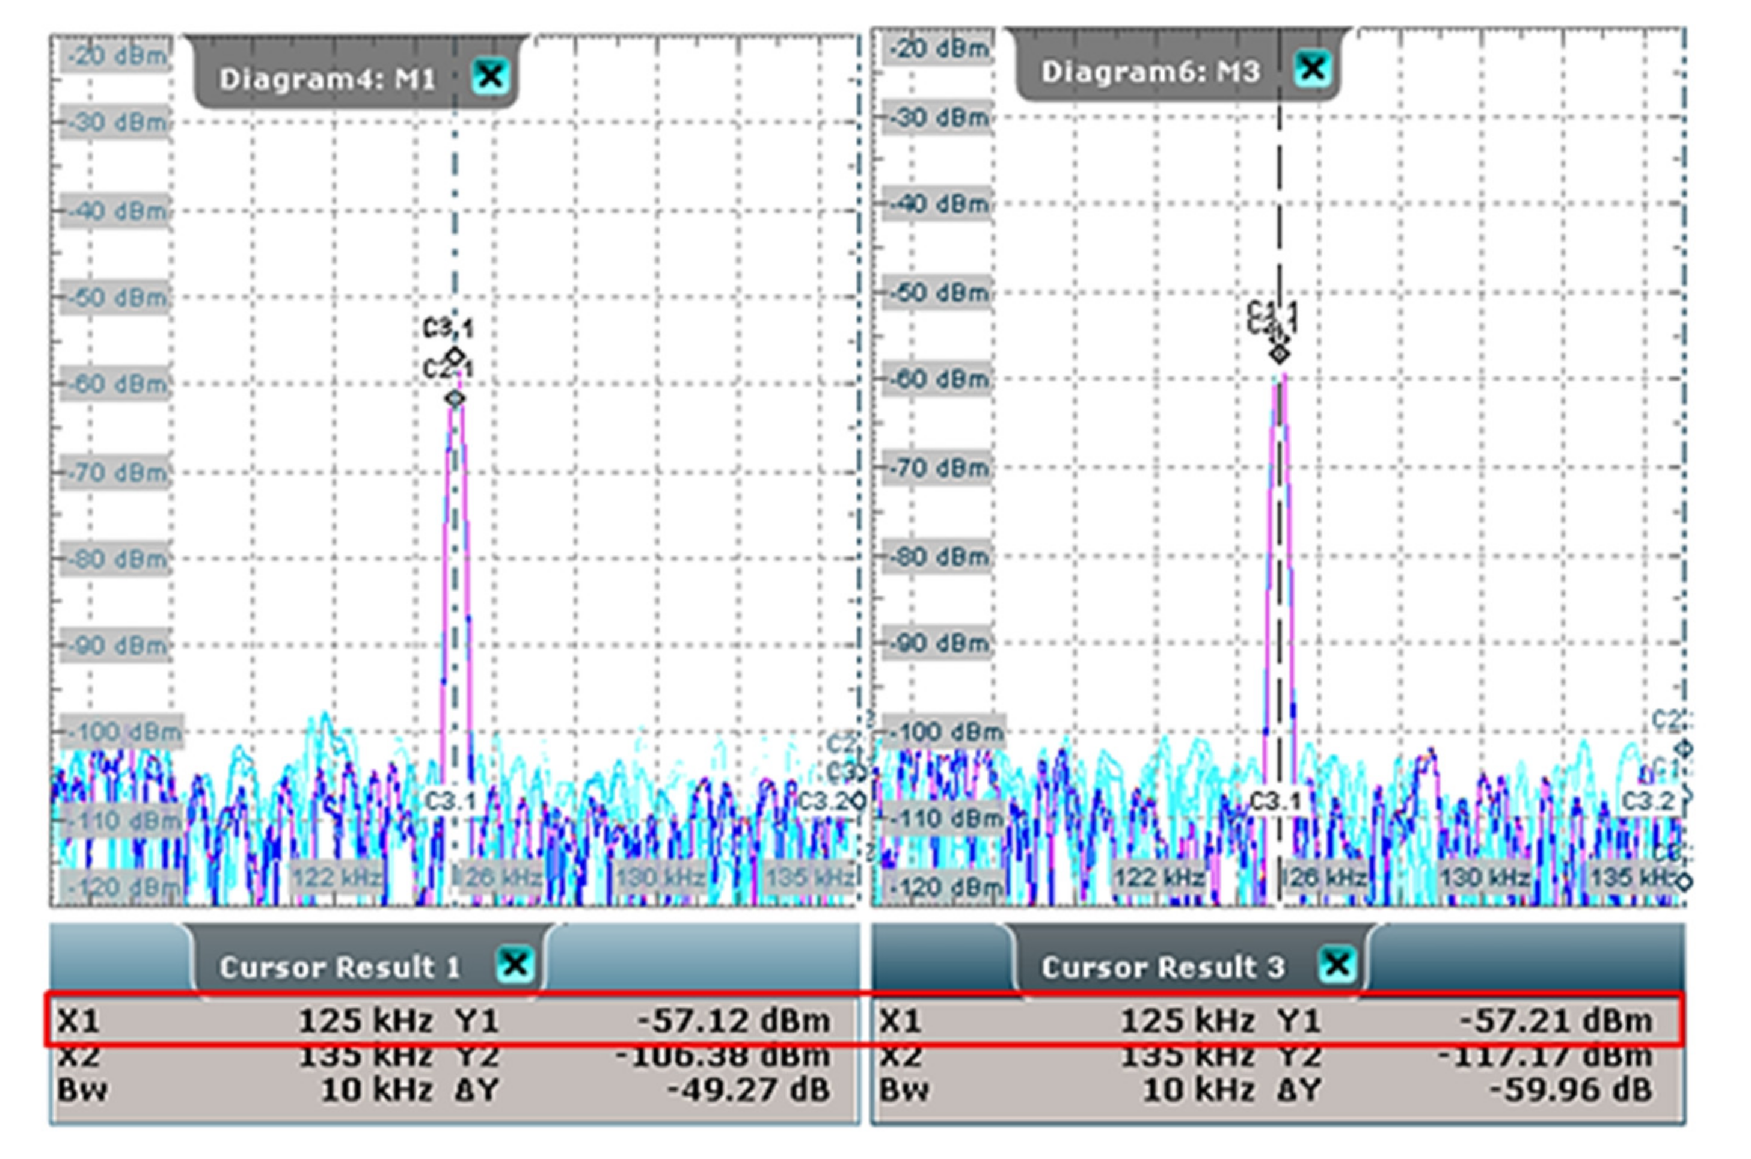The width and height of the screenshot is (1751, 1159).
Task: Click the -57.21 dBm Y1 value
Action: (1555, 1021)
